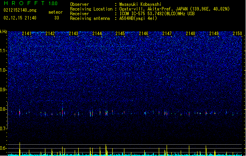
Task: Click time marker 2141
Action: pyautogui.click(x=27, y=34)
